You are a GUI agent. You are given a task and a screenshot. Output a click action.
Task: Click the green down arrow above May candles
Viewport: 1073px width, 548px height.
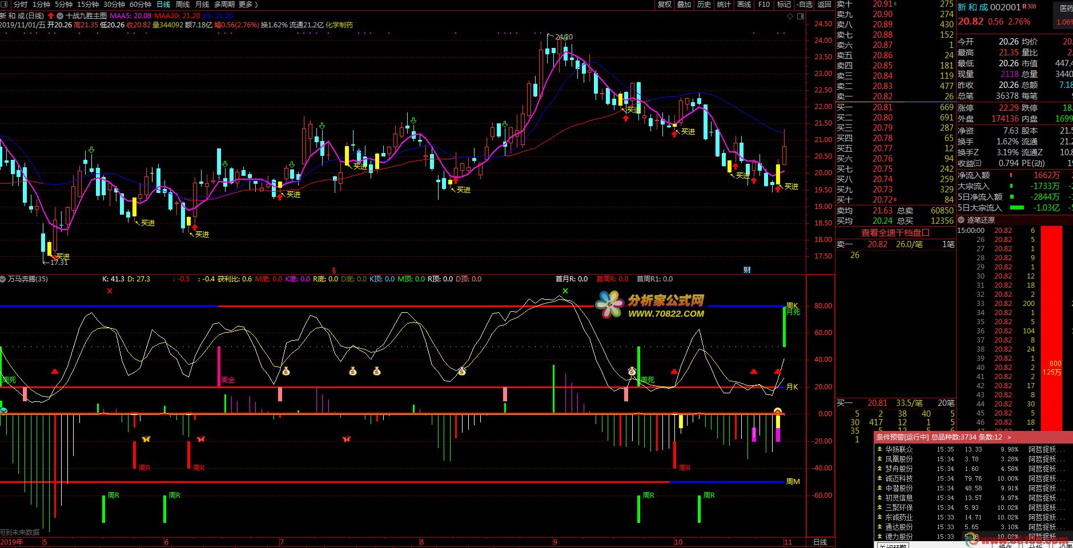point(91,151)
